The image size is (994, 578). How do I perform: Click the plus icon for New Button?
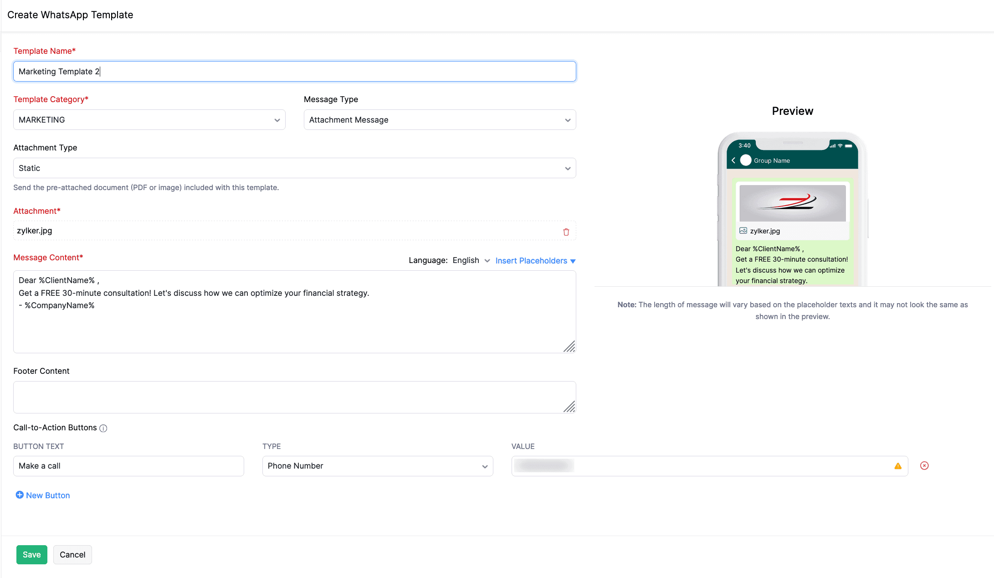point(20,495)
